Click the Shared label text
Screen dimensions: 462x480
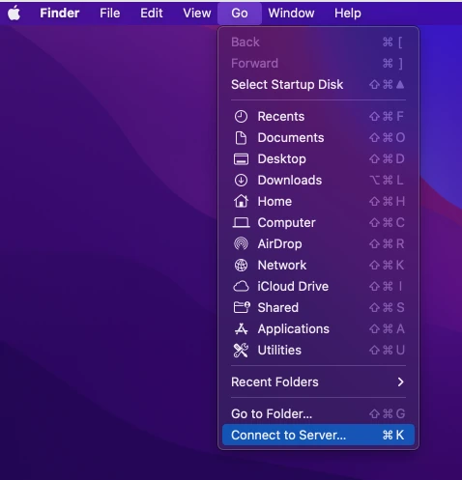[277, 308]
